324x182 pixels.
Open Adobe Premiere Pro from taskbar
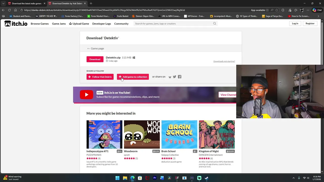[155, 178]
